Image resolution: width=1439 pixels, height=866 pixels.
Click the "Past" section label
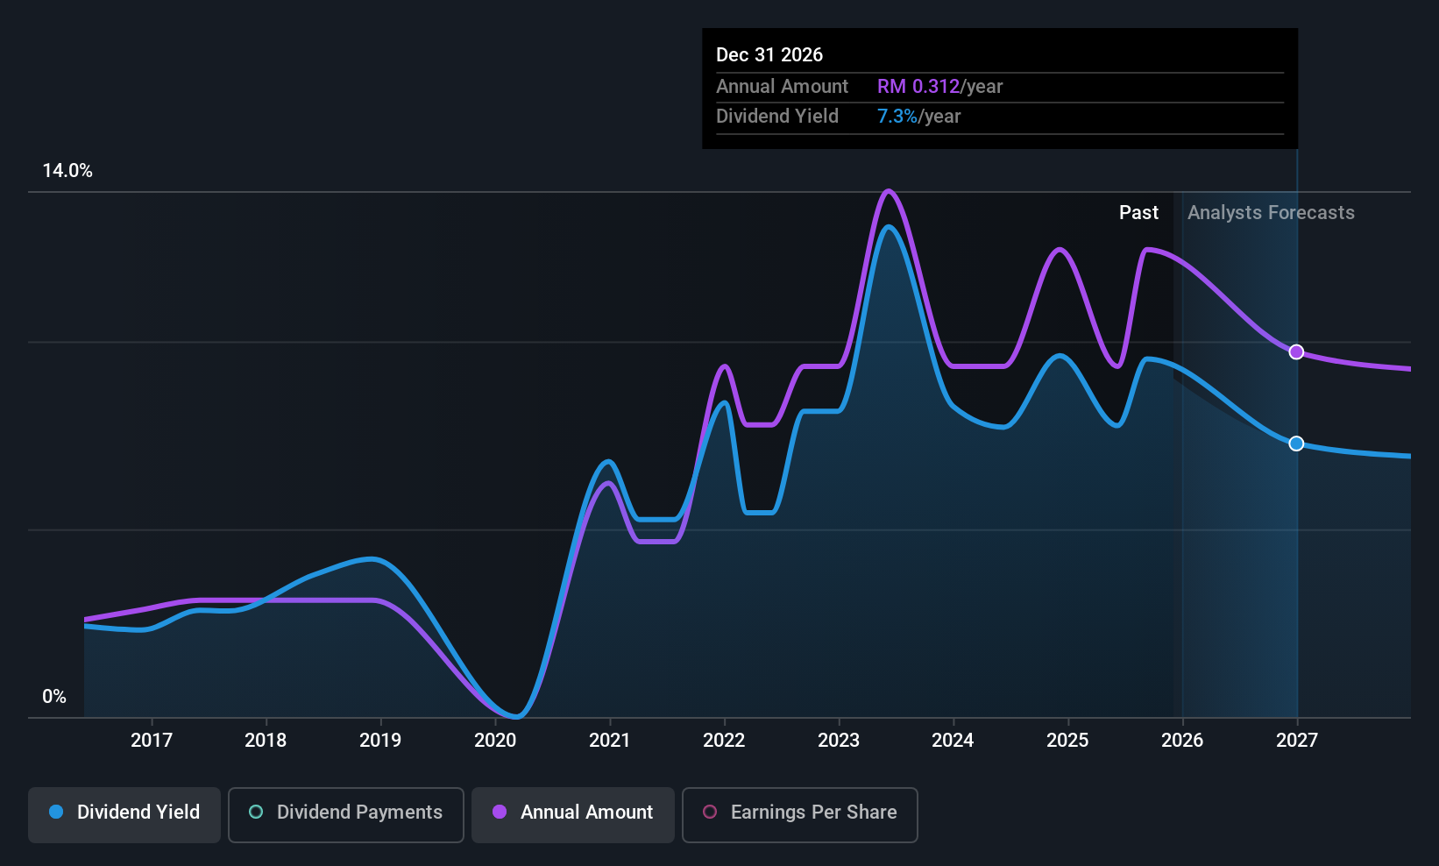coord(1138,213)
